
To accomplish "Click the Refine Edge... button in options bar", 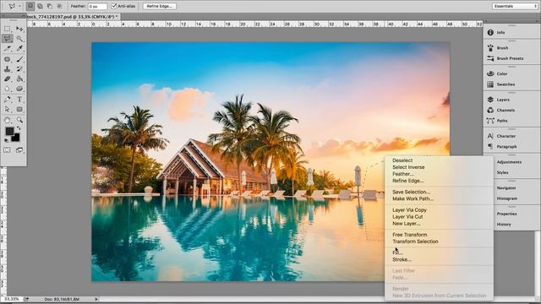I will (160, 6).
